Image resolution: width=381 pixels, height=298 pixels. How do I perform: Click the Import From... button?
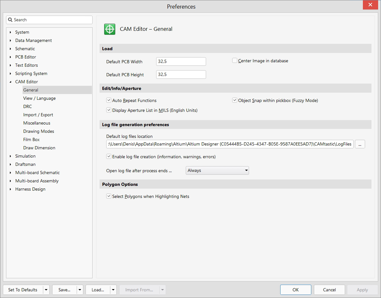pyautogui.click(x=139, y=290)
